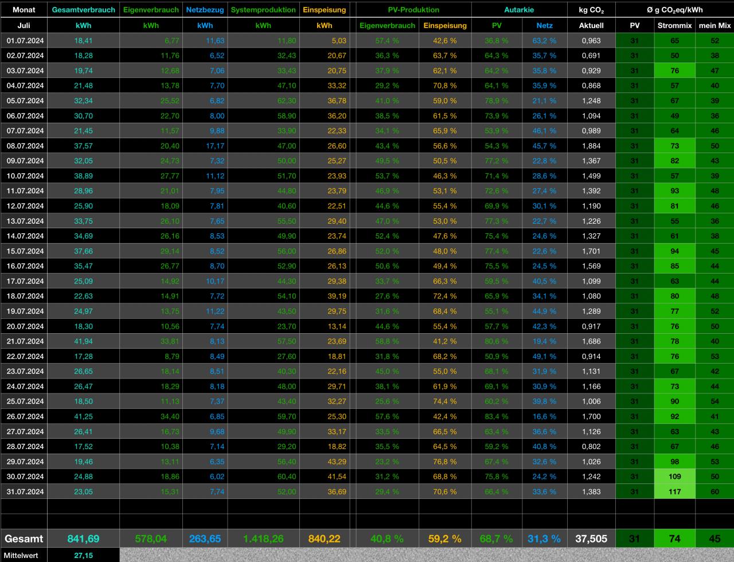Select kg CO₂ value 1,884
The height and width of the screenshot is (562, 734).
tap(591, 146)
